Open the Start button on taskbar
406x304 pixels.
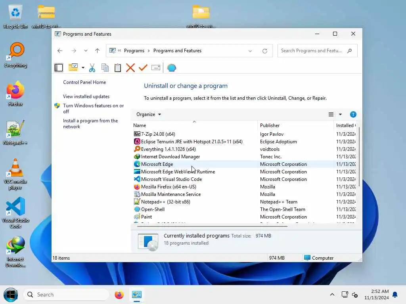[11, 294]
